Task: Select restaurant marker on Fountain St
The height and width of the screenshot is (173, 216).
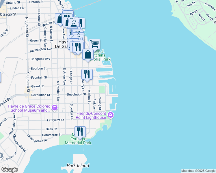Action: [x=87, y=75]
